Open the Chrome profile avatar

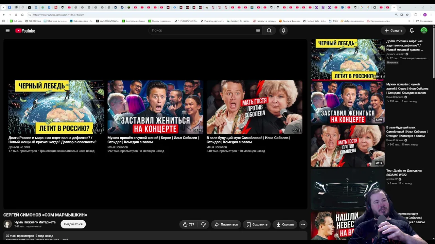click(x=425, y=15)
